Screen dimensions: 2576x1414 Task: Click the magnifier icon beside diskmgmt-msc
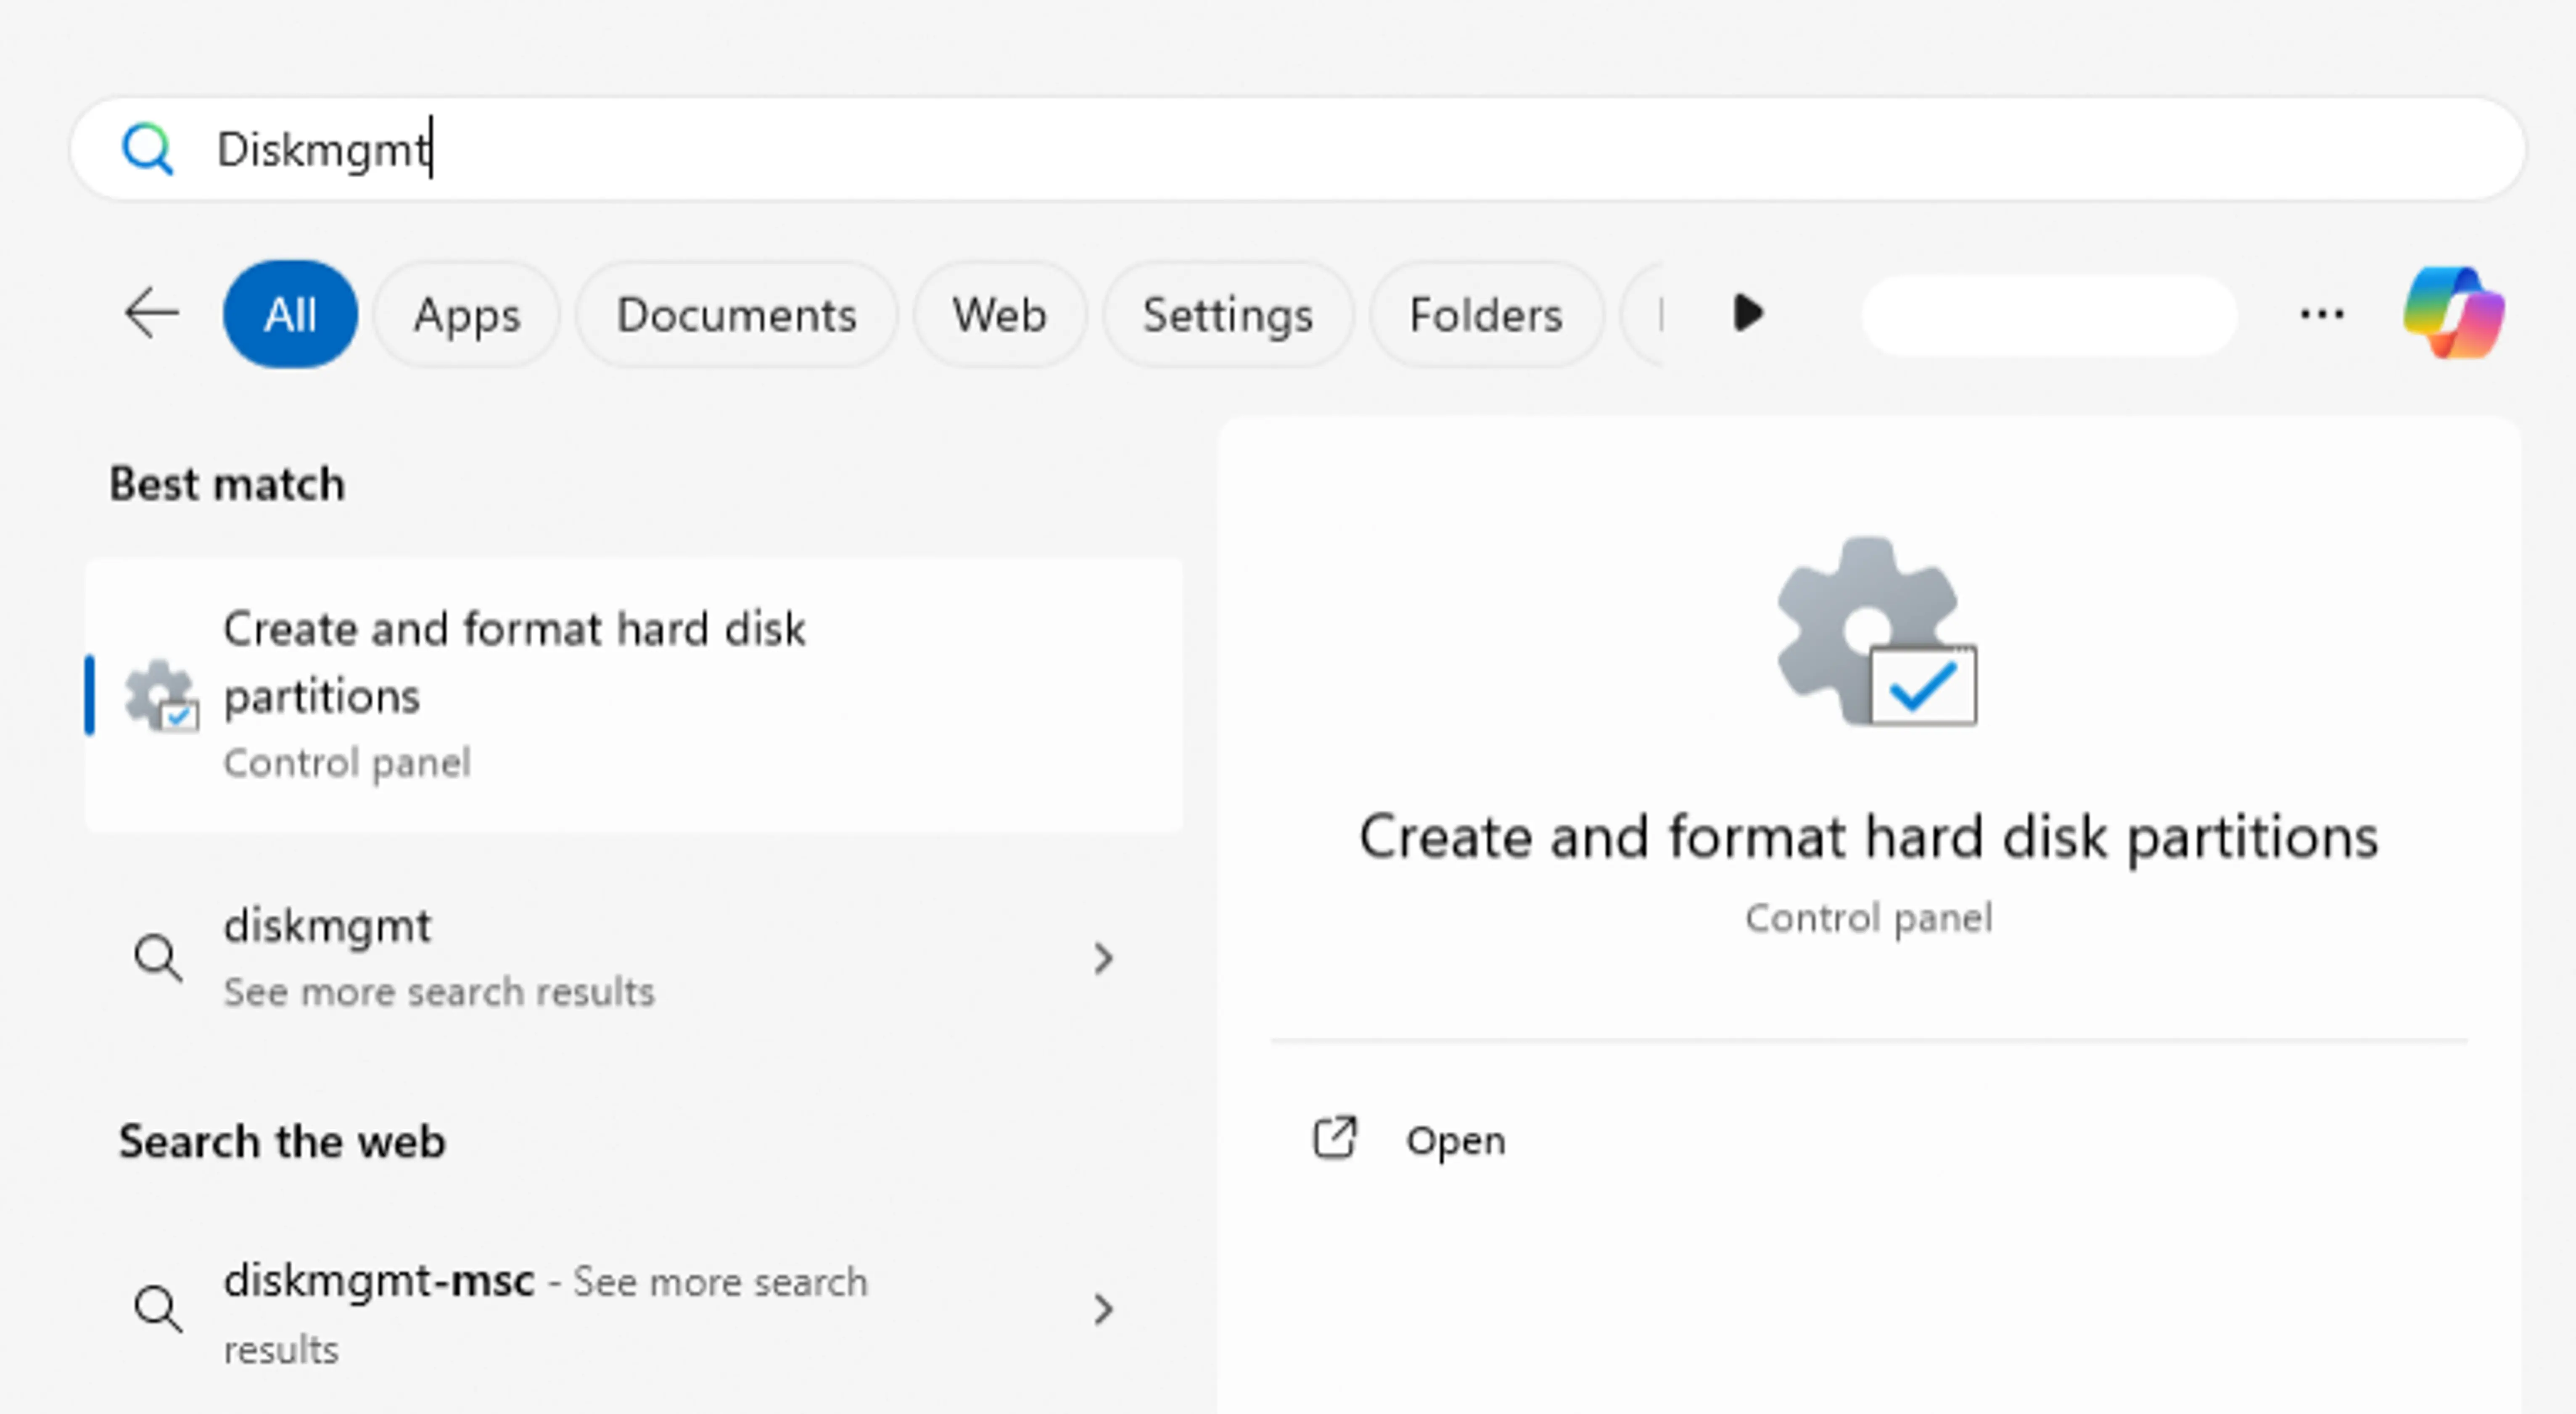pyautogui.click(x=158, y=1308)
